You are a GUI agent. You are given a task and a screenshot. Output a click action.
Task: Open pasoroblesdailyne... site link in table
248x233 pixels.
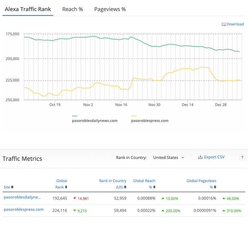pyautogui.click(x=22, y=197)
